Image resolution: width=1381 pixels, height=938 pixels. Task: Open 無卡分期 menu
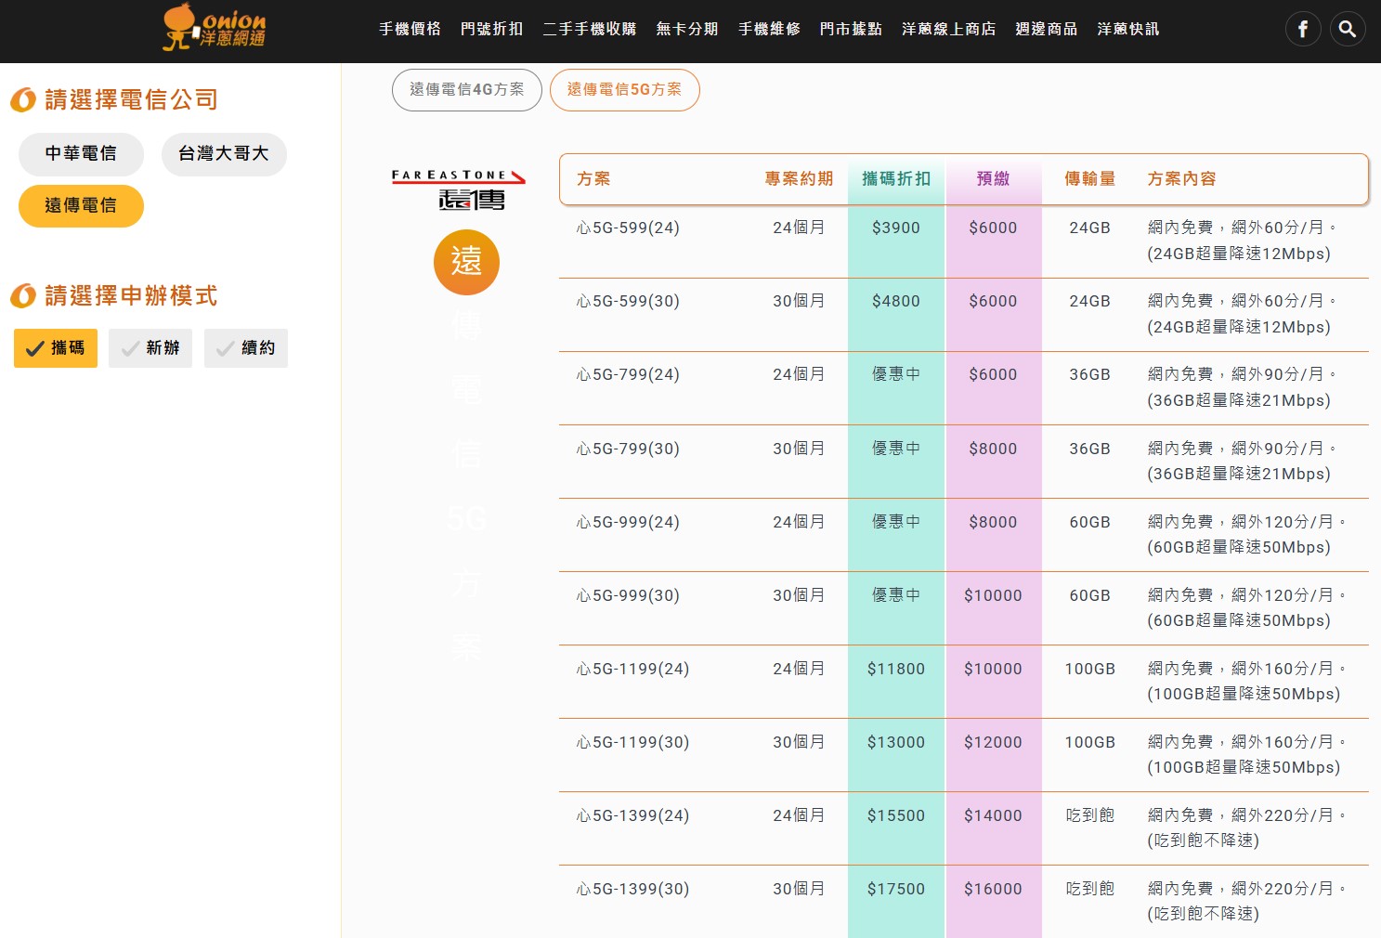687,29
